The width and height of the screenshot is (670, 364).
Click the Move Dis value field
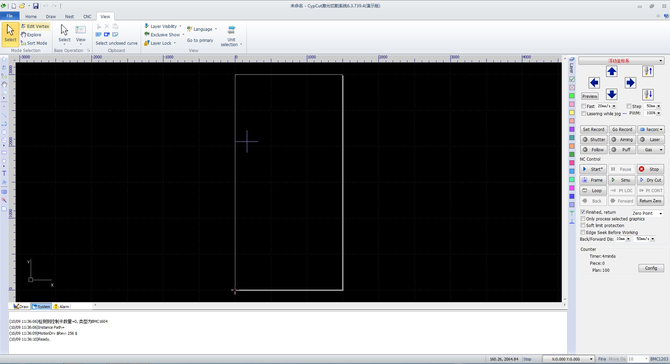(638, 359)
